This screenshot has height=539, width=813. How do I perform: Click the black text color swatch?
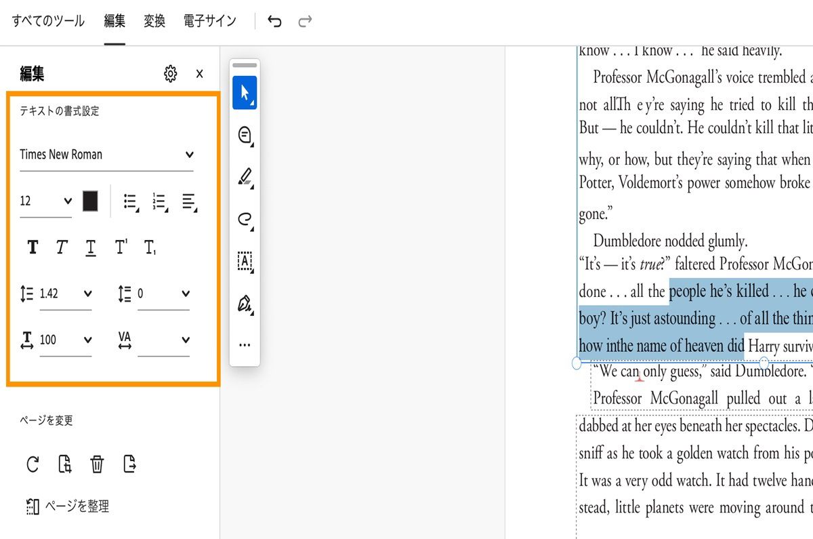point(90,201)
